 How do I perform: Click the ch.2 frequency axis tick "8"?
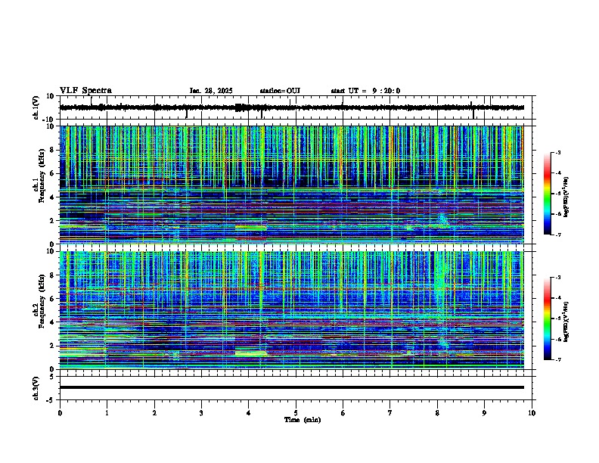(52, 275)
